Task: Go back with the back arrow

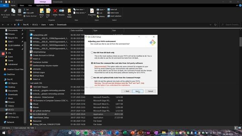Action: (3, 25)
